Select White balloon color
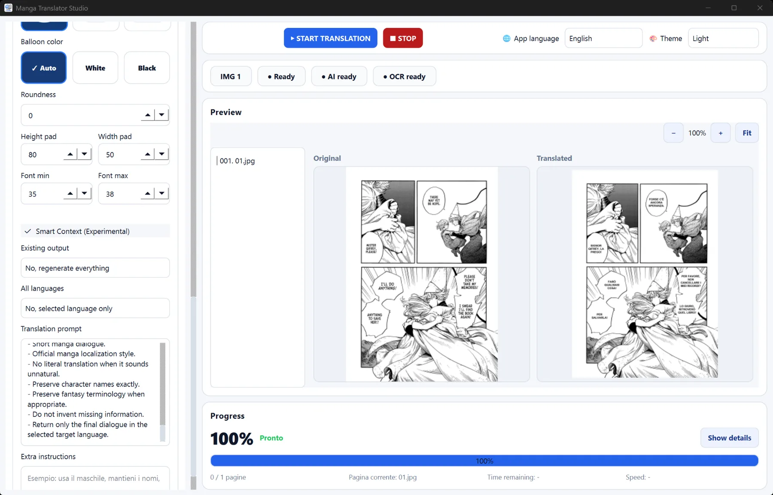 point(95,68)
